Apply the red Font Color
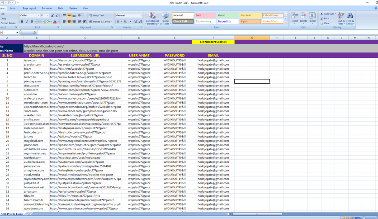Viewport: 378px width, 219px height. click(55, 22)
